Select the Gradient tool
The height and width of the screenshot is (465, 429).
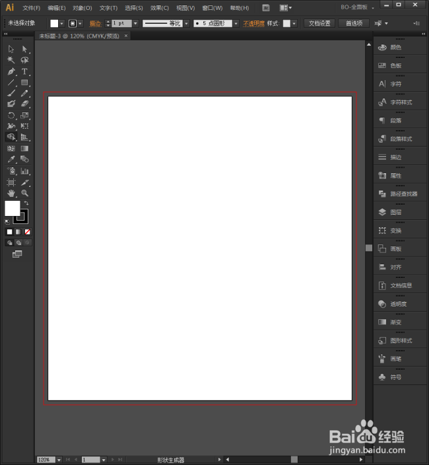pyautogui.click(x=24, y=148)
